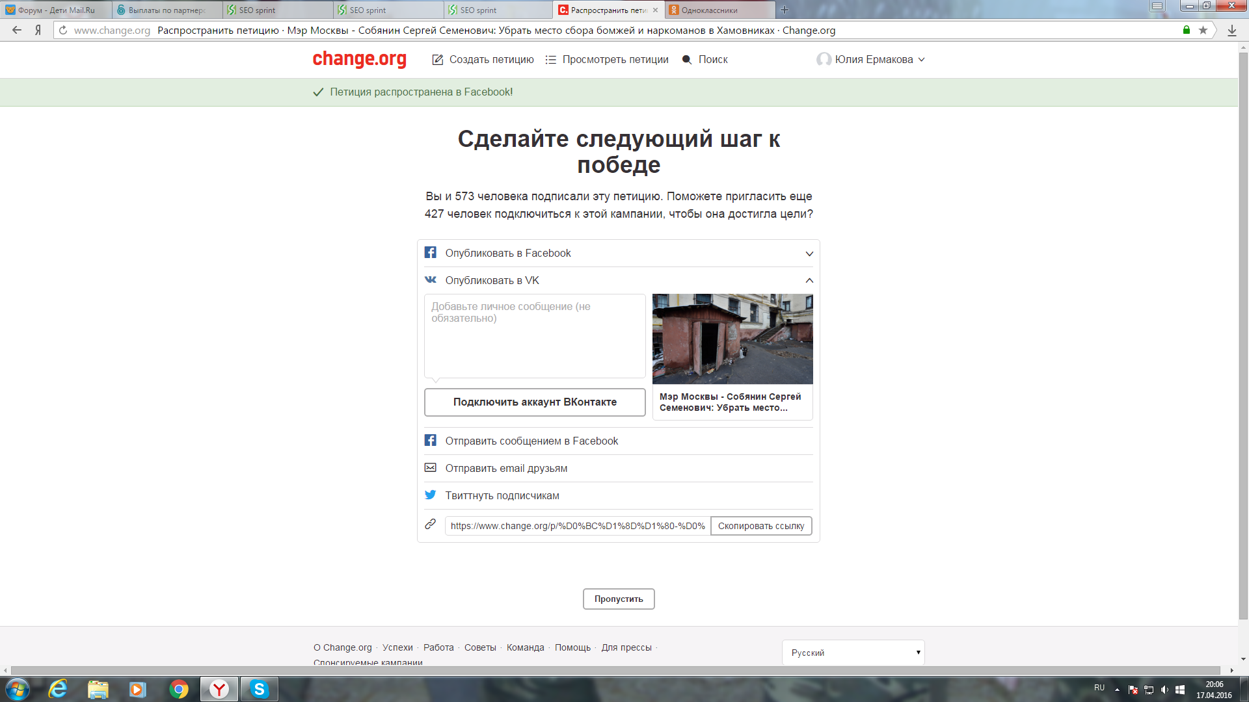1249x702 pixels.
Task: Collapse the Опубликовать в VK section
Action: [809, 280]
